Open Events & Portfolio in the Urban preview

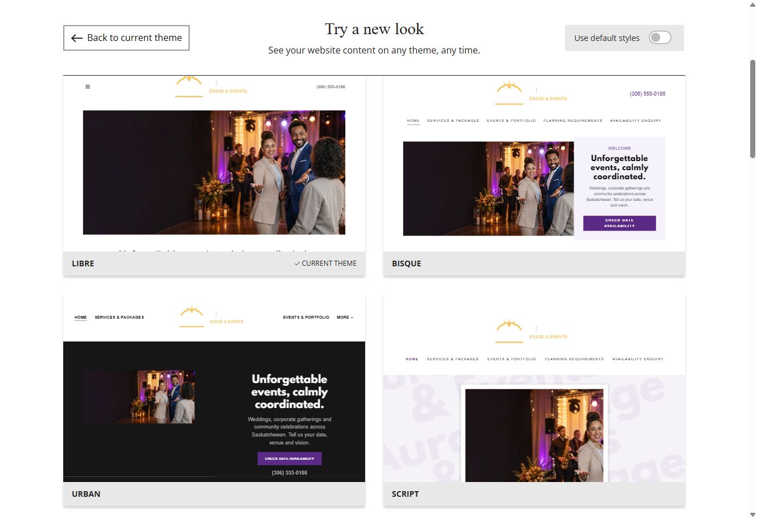(306, 317)
